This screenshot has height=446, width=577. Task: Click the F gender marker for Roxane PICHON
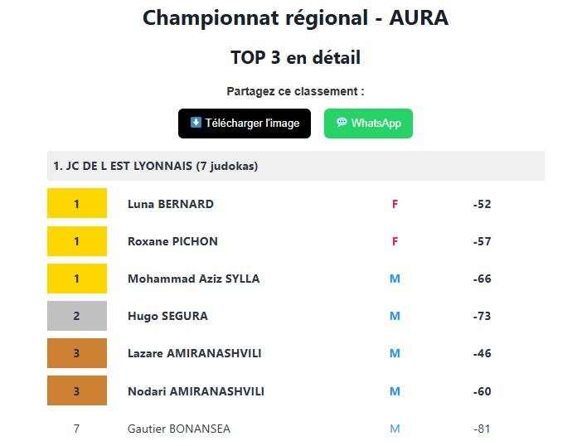pyautogui.click(x=395, y=241)
